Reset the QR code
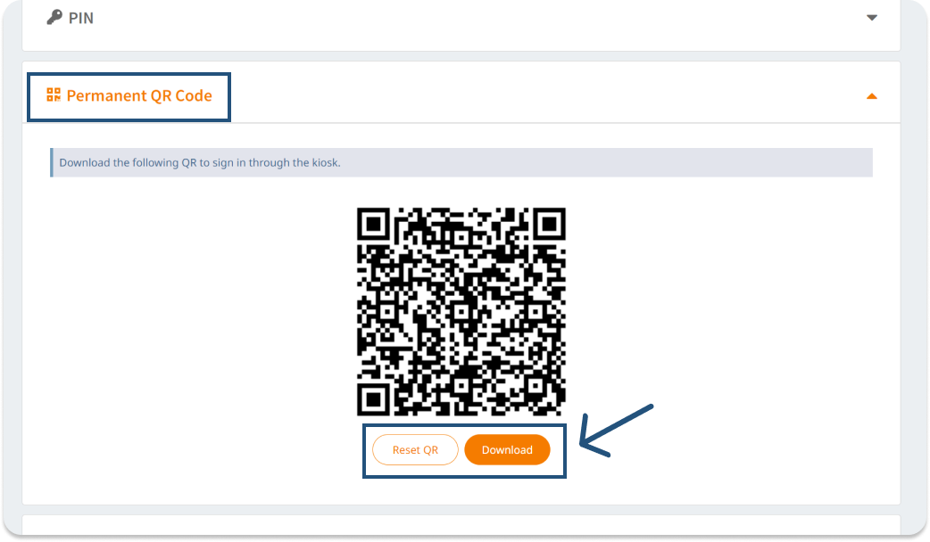The height and width of the screenshot is (542, 930). click(415, 449)
